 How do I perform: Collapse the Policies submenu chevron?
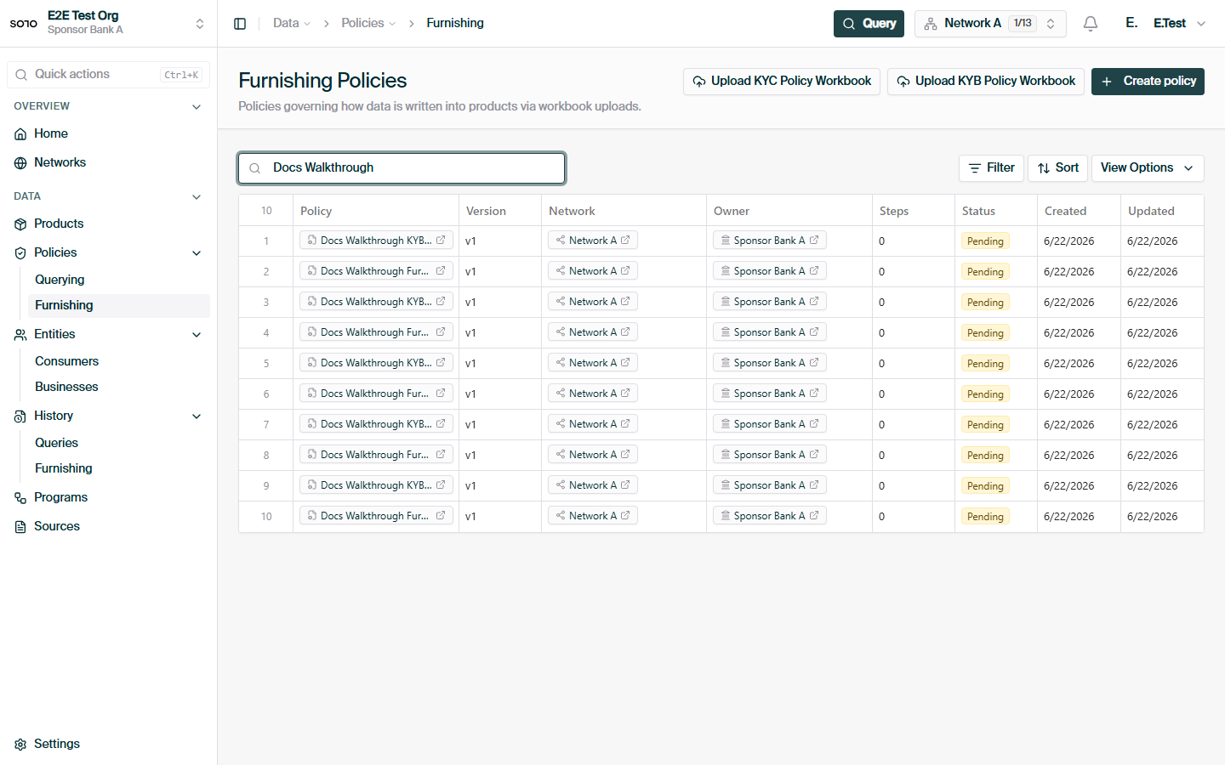(x=197, y=253)
